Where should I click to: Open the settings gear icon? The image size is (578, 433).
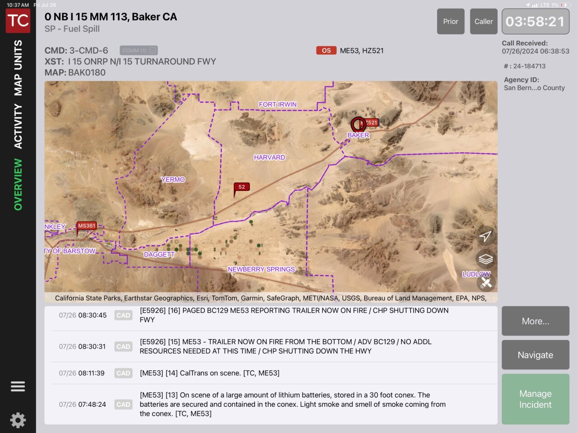point(18,420)
